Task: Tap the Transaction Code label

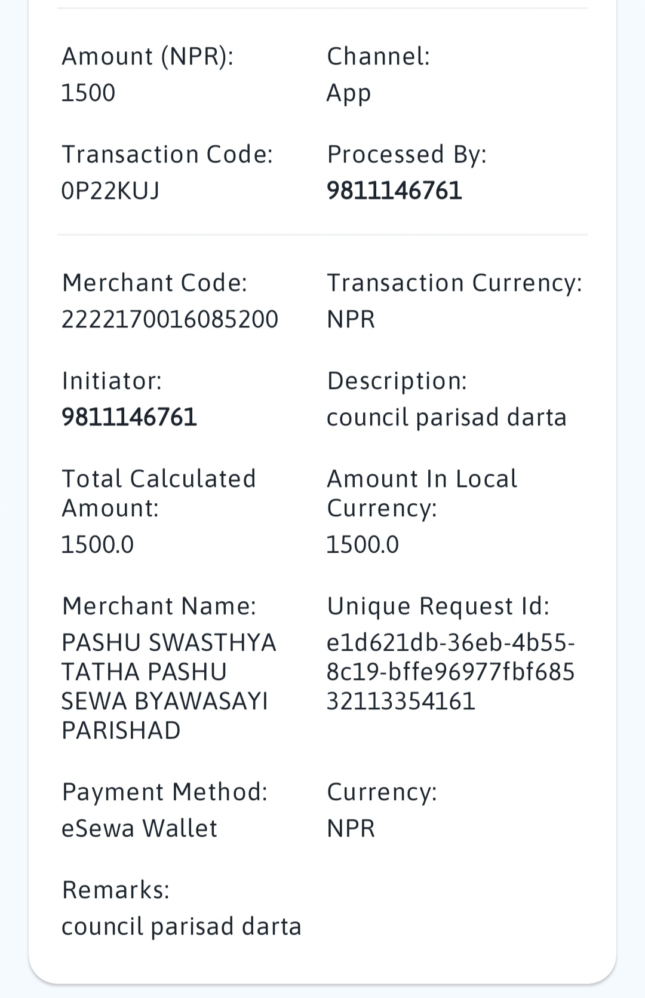Action: click(x=167, y=154)
